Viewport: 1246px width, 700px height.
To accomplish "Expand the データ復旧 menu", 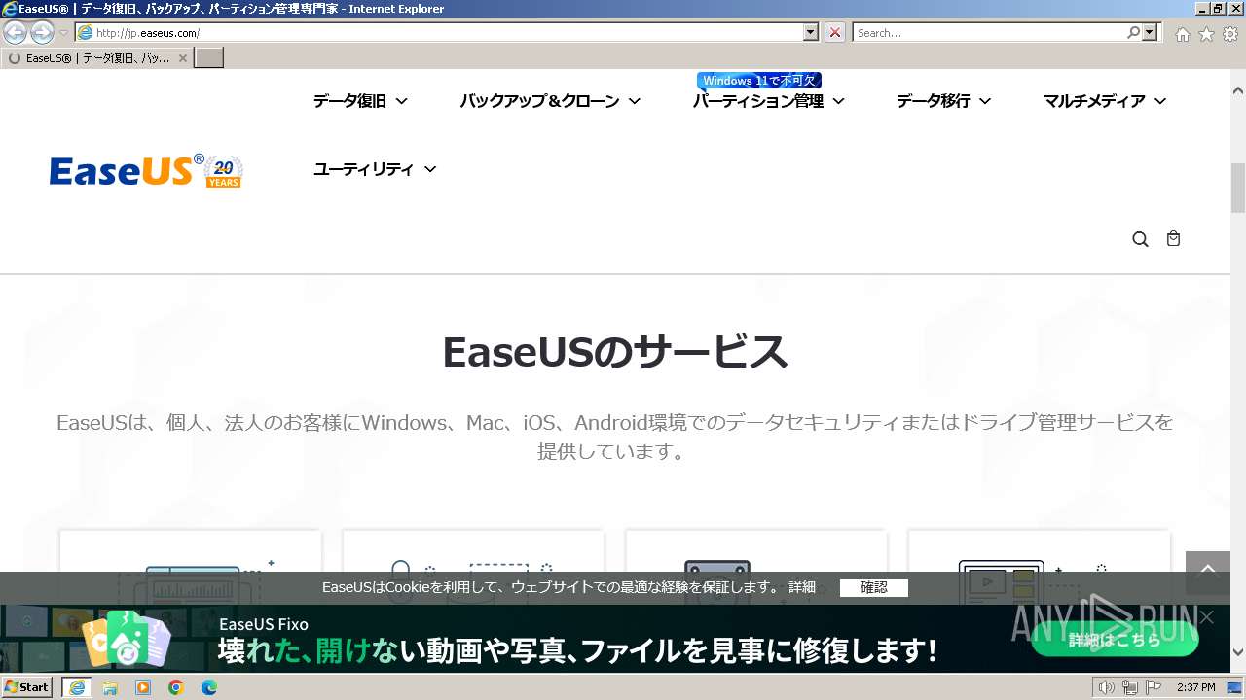I will coord(360,101).
